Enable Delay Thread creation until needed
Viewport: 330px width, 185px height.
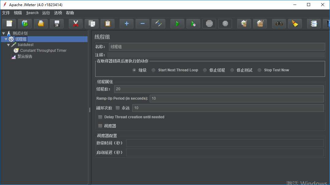[x=100, y=117]
